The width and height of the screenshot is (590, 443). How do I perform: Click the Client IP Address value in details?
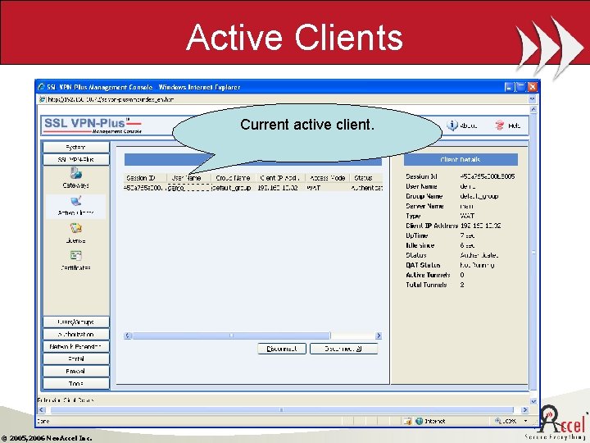pos(480,226)
